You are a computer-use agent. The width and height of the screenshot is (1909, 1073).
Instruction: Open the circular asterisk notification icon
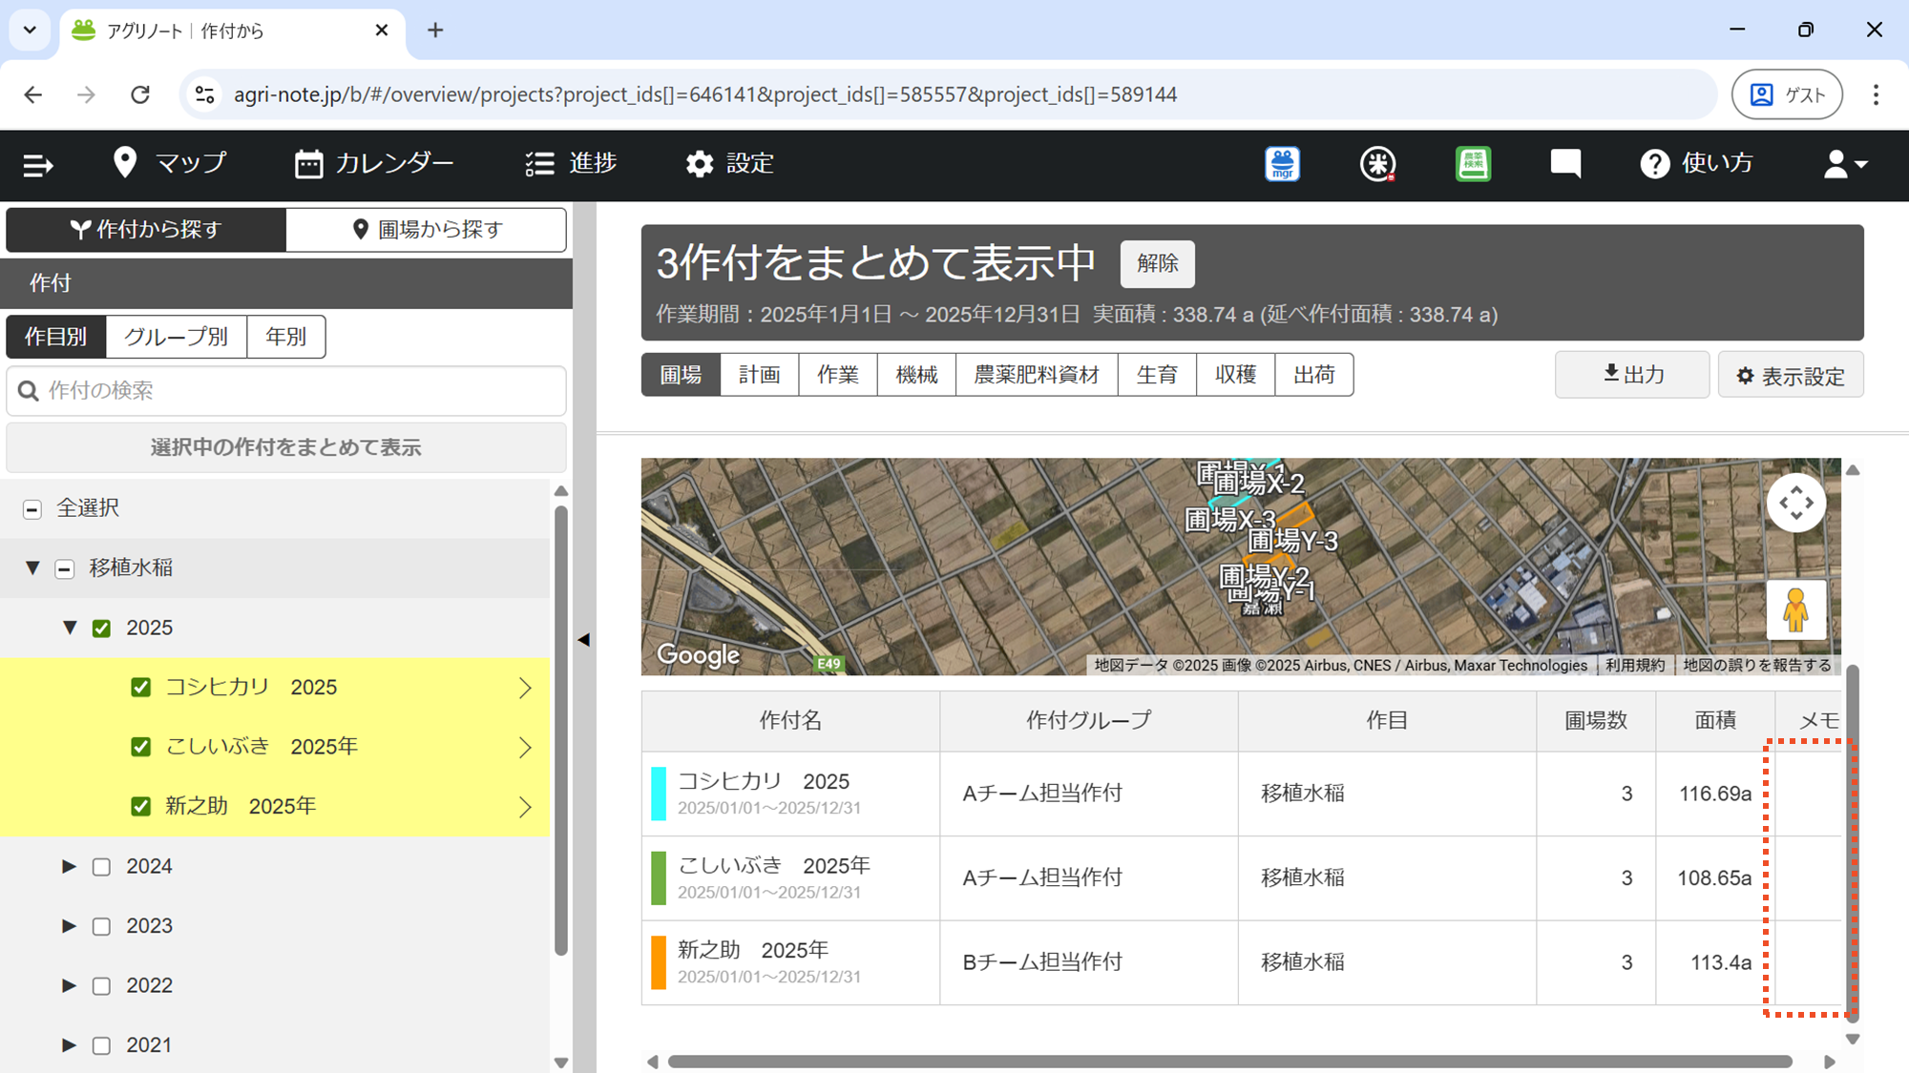(1377, 164)
